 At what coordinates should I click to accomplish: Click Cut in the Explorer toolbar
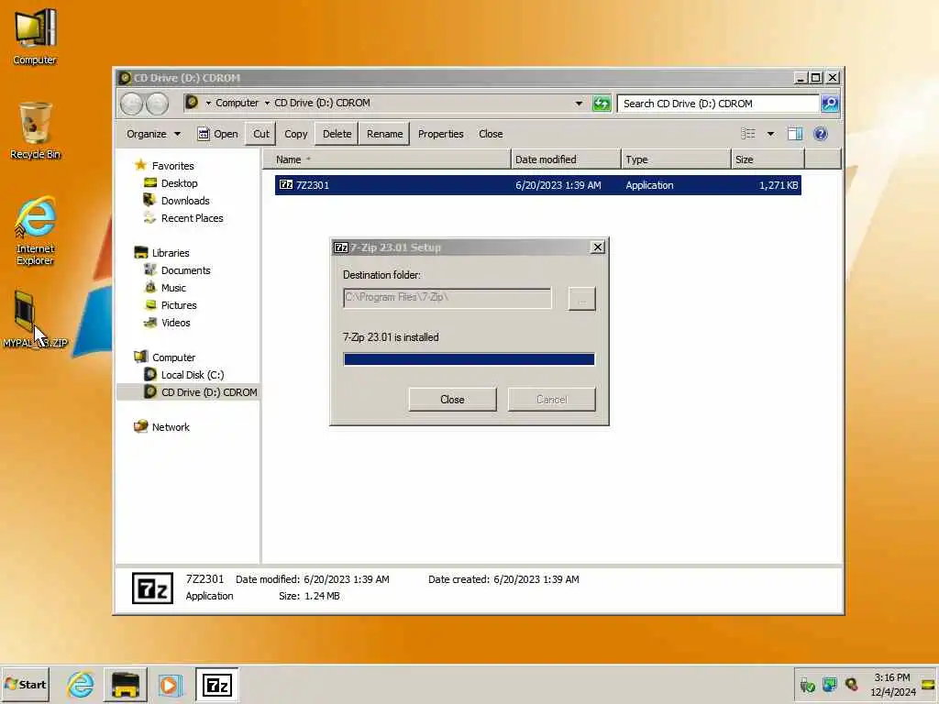pos(261,134)
